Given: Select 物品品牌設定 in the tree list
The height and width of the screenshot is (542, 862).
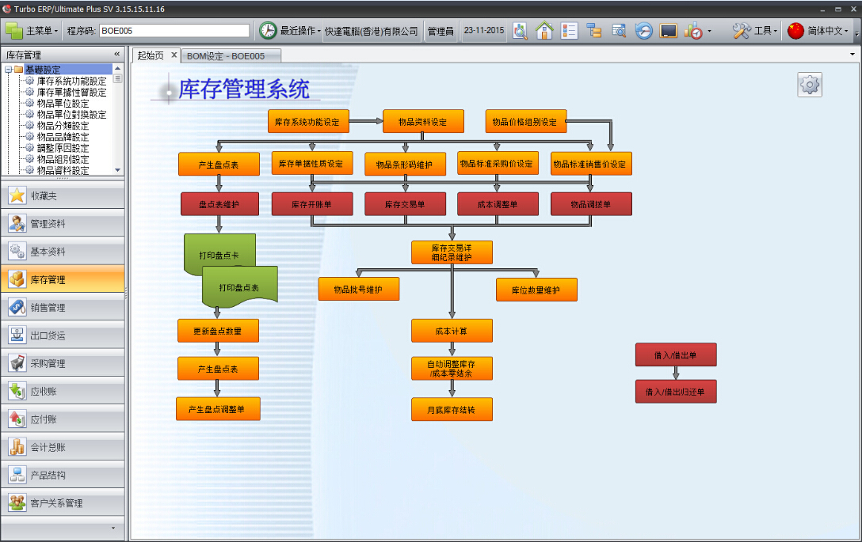Looking at the screenshot, I should tap(63, 137).
